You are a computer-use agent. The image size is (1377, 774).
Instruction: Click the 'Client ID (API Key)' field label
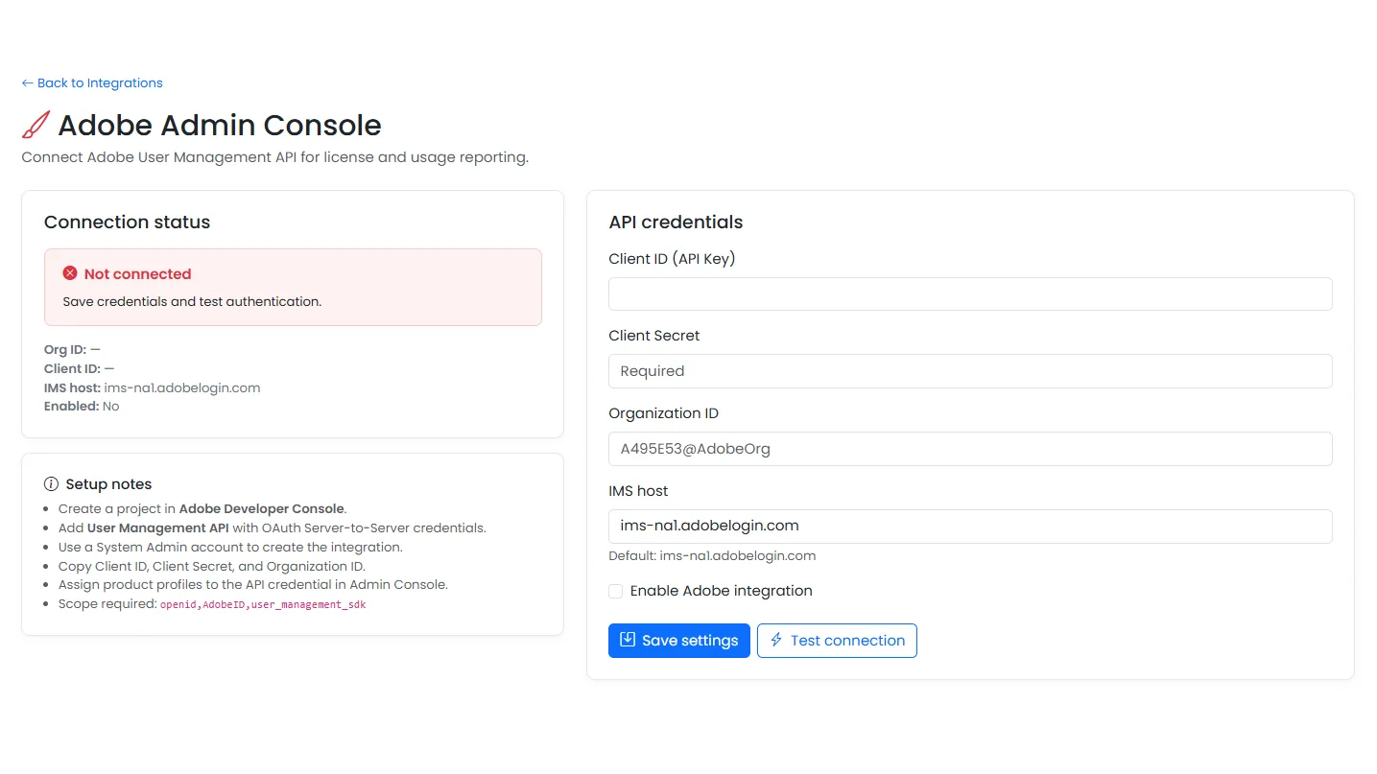pyautogui.click(x=672, y=259)
